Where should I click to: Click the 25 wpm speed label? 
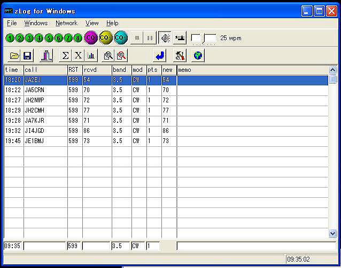coord(231,38)
